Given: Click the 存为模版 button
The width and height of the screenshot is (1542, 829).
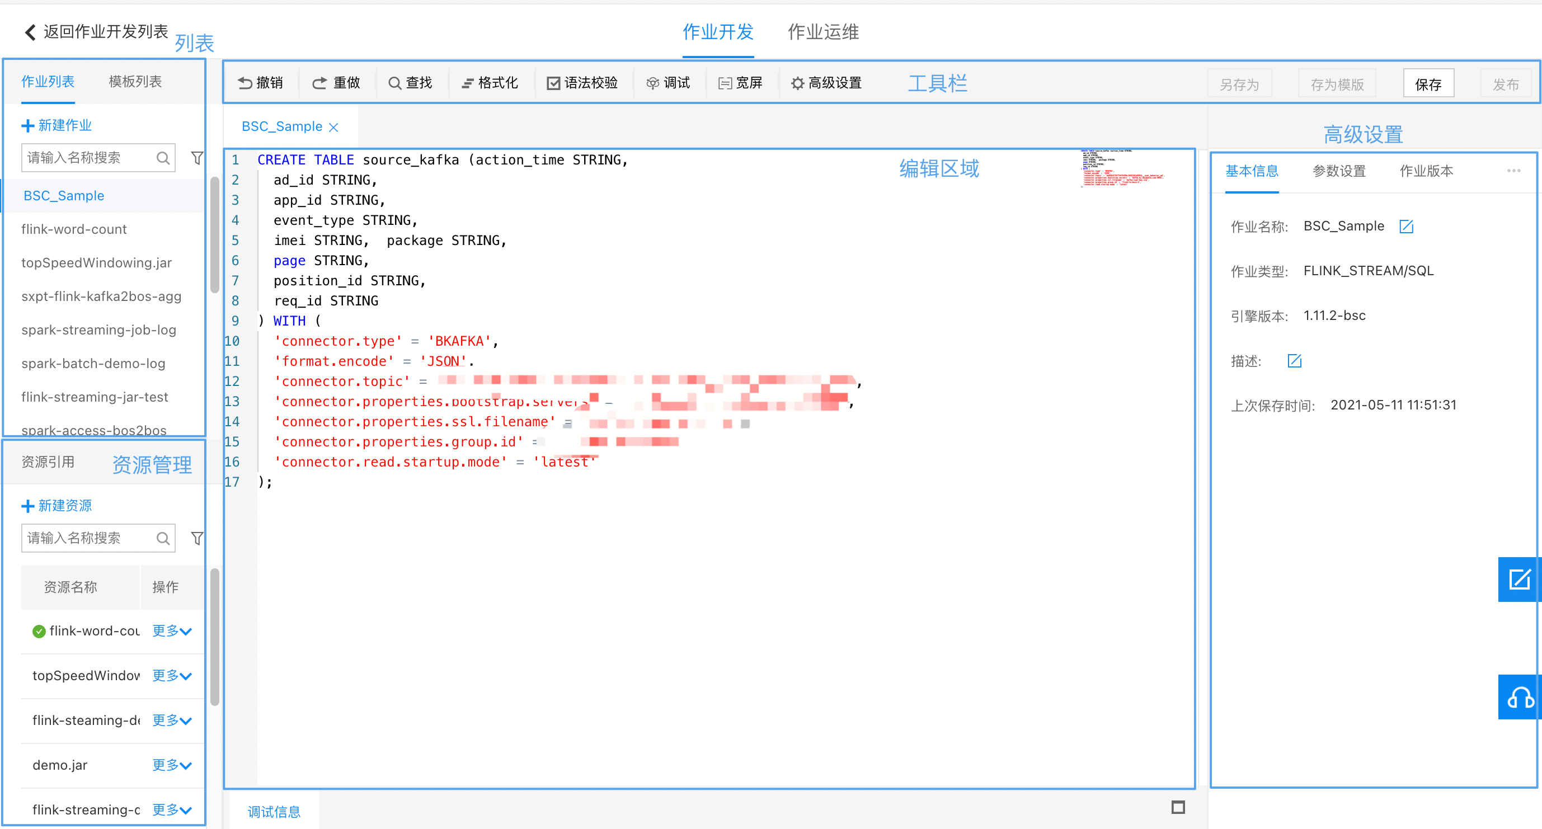Looking at the screenshot, I should pyautogui.click(x=1337, y=84).
